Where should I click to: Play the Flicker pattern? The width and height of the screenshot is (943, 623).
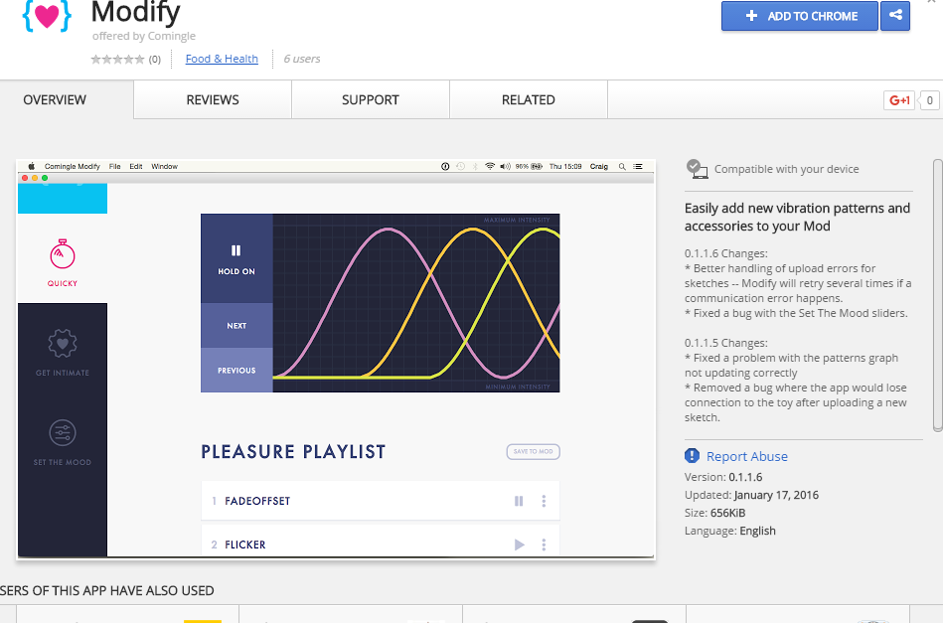click(x=519, y=545)
